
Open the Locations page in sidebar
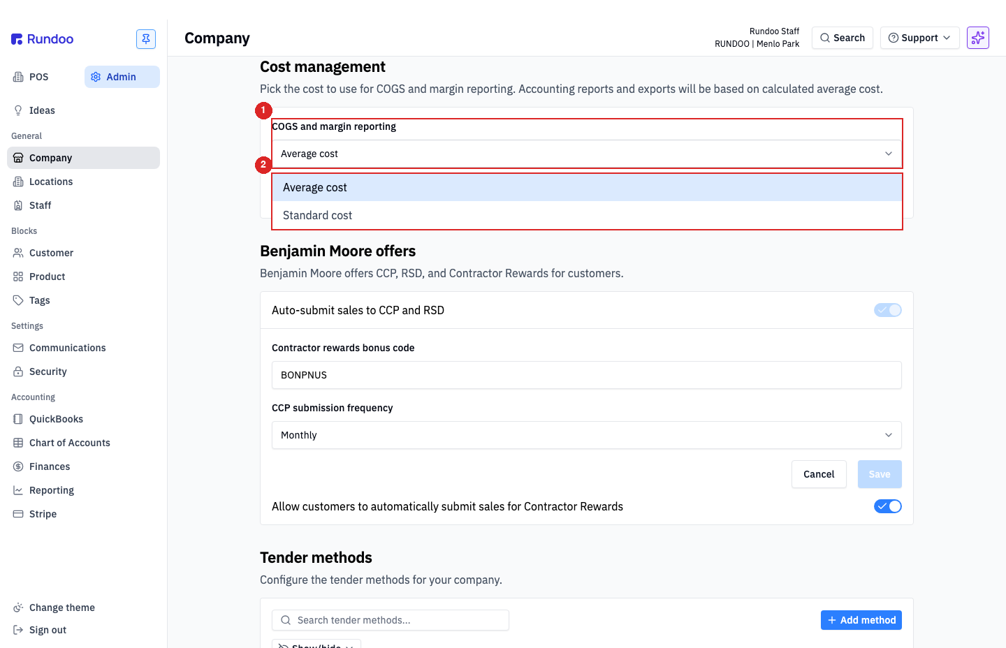click(x=83, y=182)
